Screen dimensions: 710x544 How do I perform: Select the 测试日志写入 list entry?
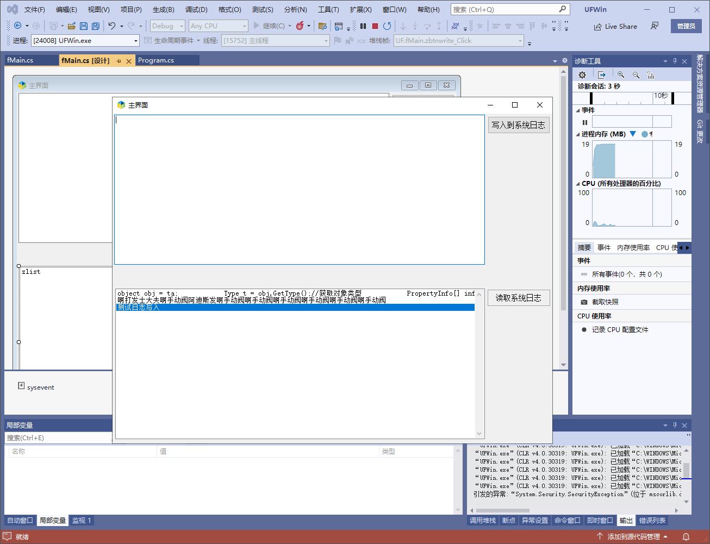click(x=296, y=308)
